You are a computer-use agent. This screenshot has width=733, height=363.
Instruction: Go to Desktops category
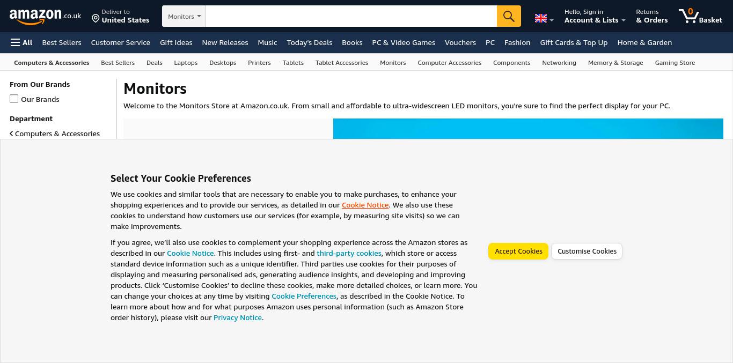pos(223,63)
